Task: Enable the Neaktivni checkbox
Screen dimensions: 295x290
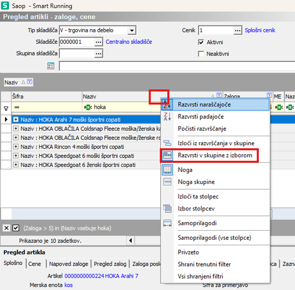Action: pos(201,54)
